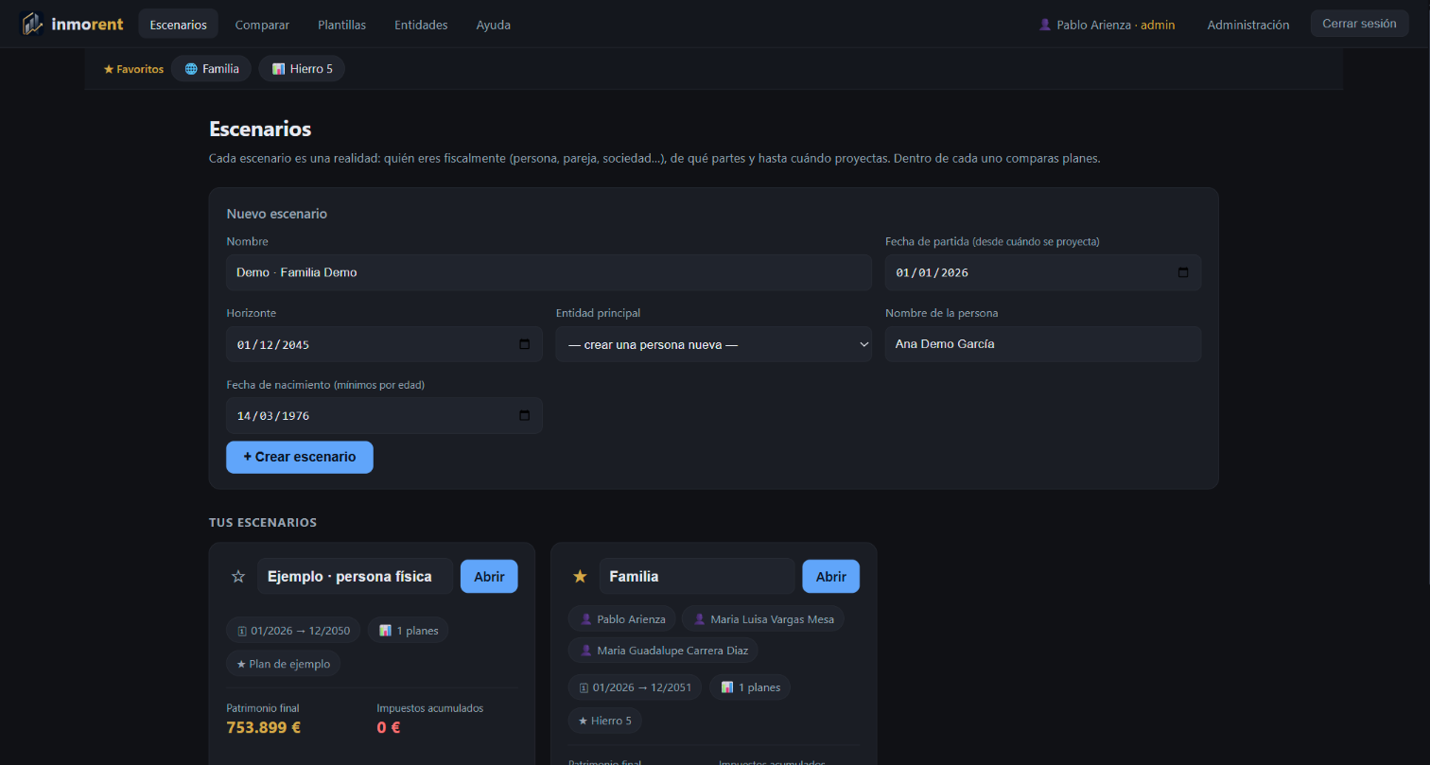Click the 753.899 € Patrimonio final value
Viewport: 1430px width, 765px height.
(264, 727)
